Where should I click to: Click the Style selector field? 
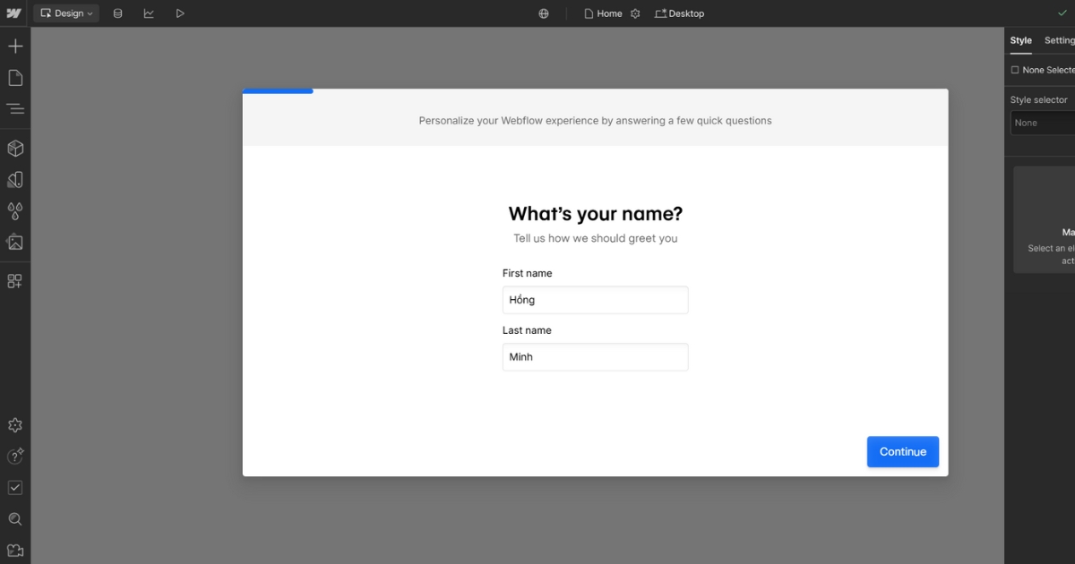click(1043, 123)
